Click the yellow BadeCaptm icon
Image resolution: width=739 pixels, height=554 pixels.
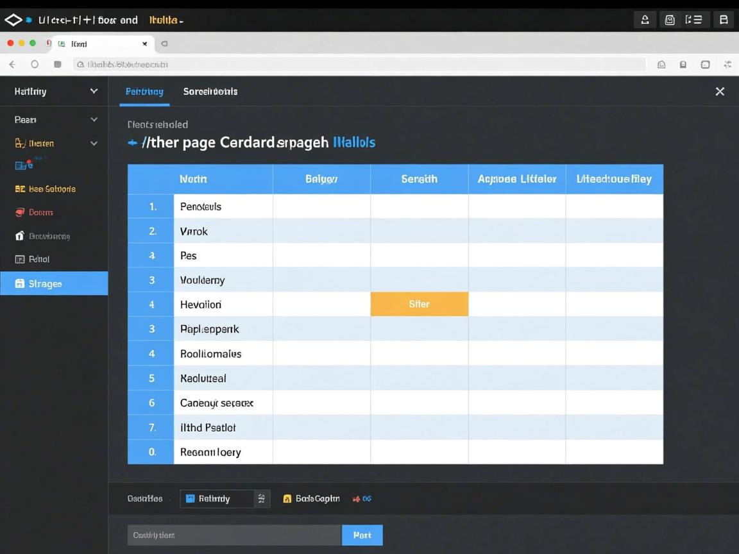coord(287,499)
